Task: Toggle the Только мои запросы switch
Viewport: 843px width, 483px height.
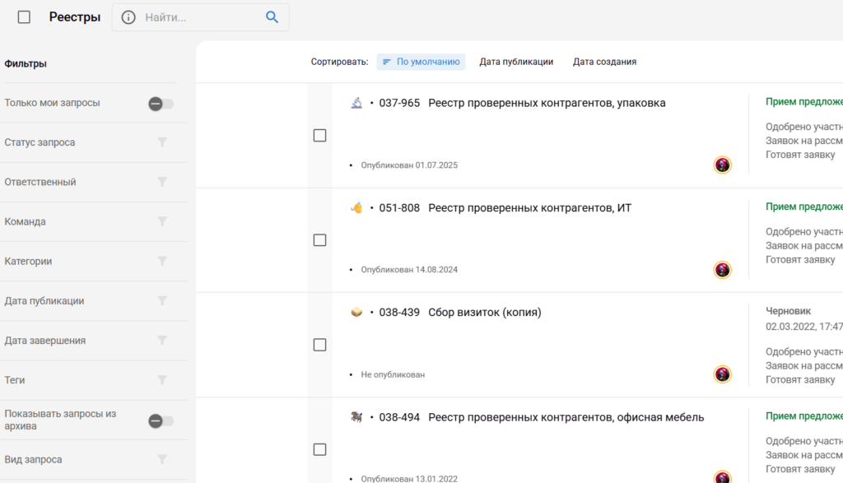Action: click(161, 104)
